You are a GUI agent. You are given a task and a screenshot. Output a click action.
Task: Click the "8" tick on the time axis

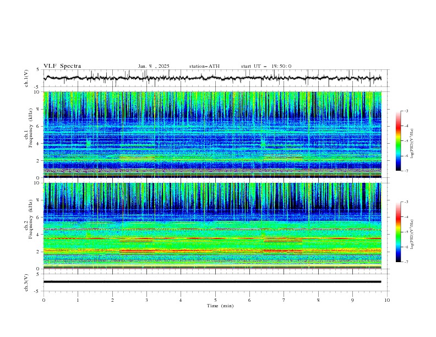[x=318, y=300]
